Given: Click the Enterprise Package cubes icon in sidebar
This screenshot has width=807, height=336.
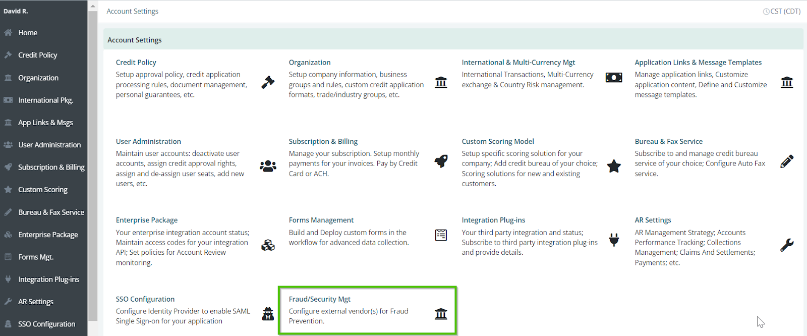Looking at the screenshot, I should click(x=8, y=235).
